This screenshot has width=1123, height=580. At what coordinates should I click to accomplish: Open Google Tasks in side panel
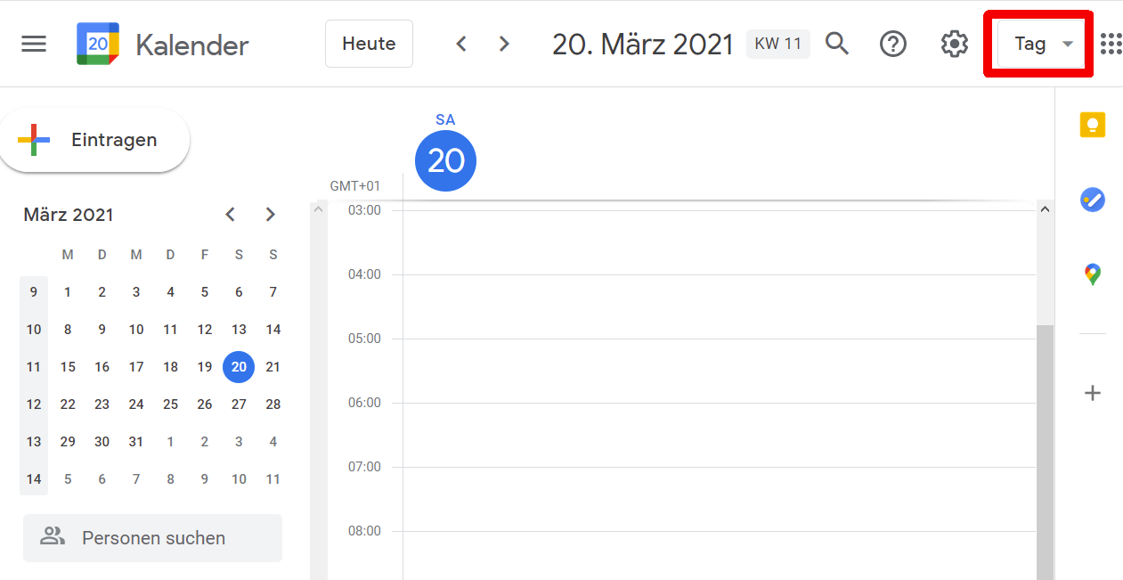click(1093, 200)
